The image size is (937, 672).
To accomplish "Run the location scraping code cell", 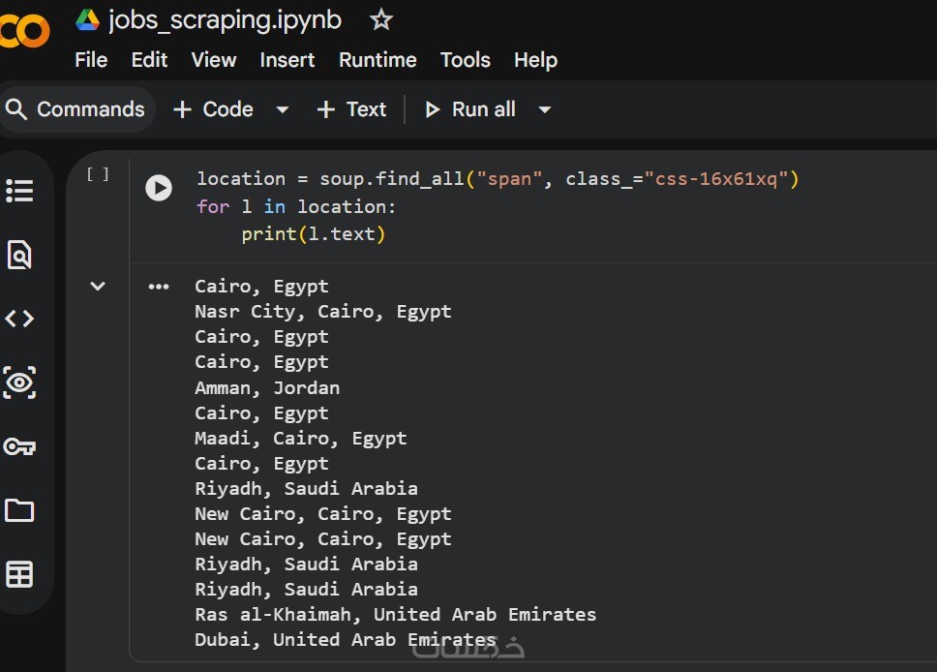I will [x=159, y=188].
